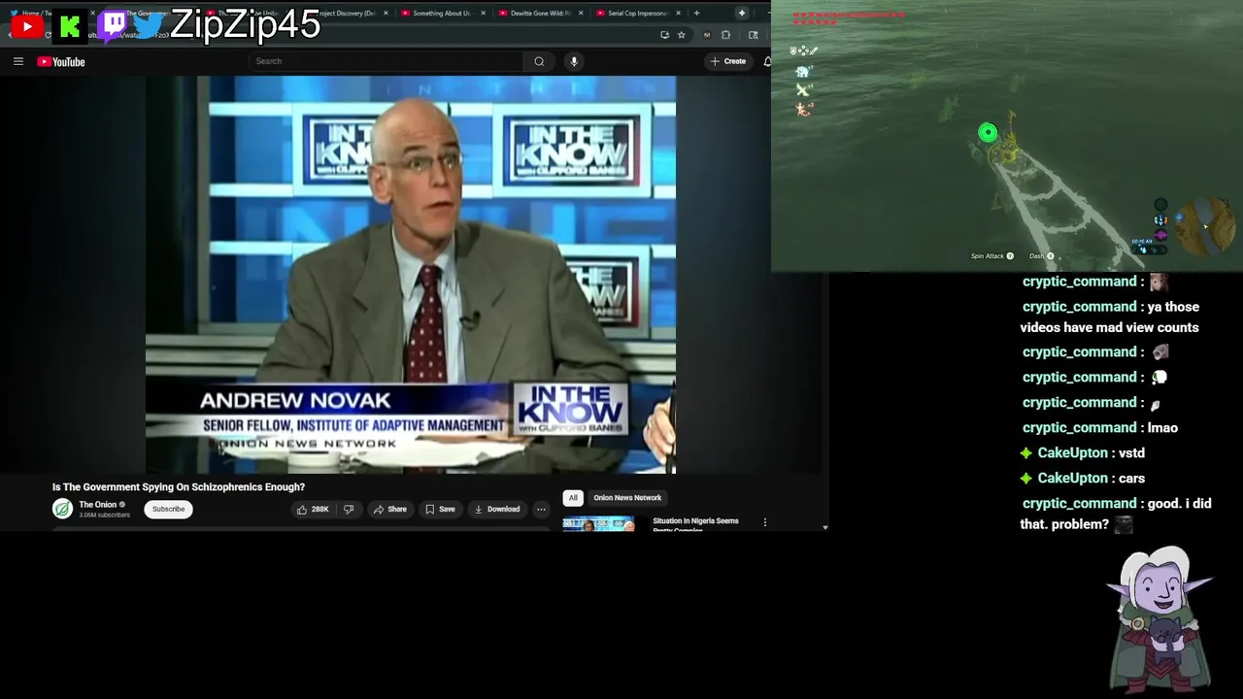Select the Onion News Network chip
Image resolution: width=1243 pixels, height=699 pixels.
coord(627,497)
